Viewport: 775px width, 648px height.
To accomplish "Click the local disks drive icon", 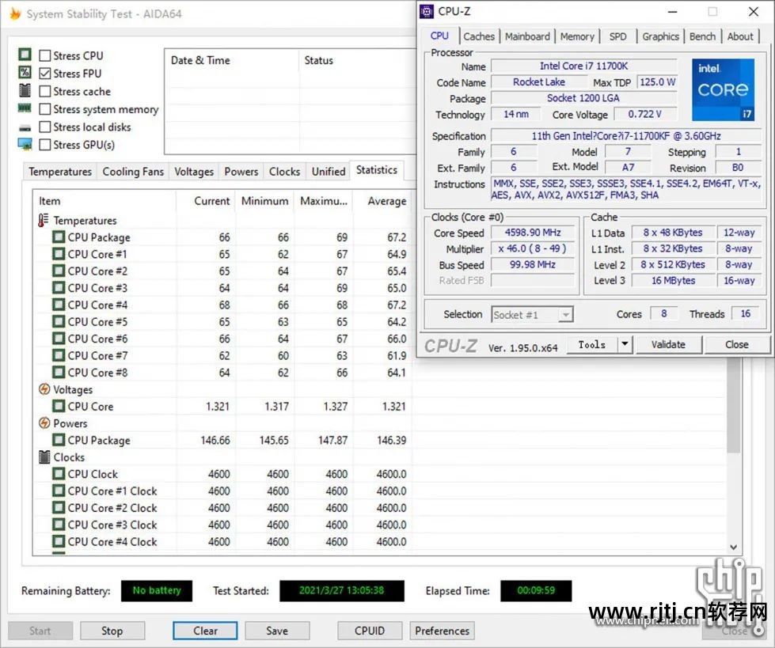I will [25, 127].
